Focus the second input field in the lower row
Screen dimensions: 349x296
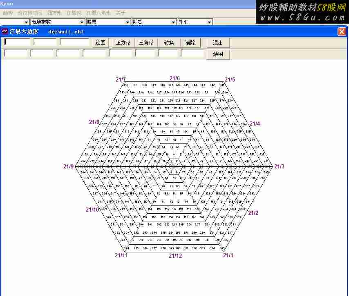point(42,54)
